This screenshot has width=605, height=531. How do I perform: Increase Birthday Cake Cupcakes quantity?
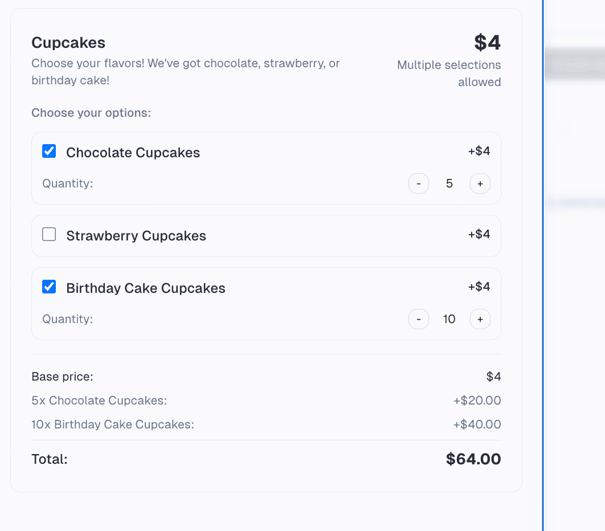480,318
